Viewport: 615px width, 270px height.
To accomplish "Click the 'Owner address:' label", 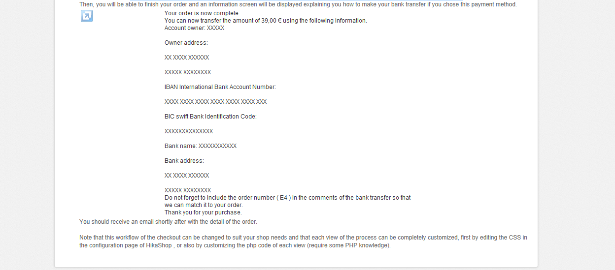I will click(x=186, y=43).
